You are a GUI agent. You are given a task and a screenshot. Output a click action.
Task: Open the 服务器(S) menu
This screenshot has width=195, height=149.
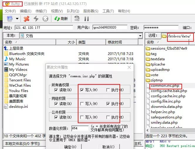(x=91, y=11)
